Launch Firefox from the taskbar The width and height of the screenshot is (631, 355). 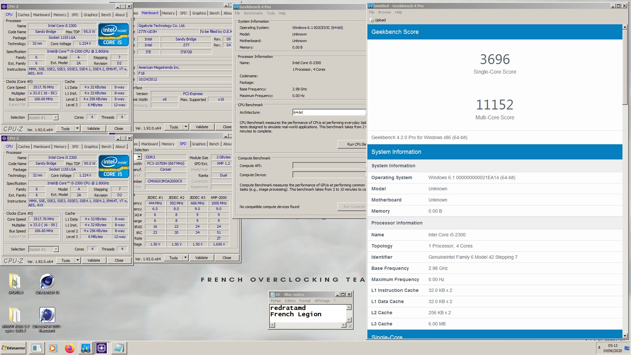click(70, 348)
